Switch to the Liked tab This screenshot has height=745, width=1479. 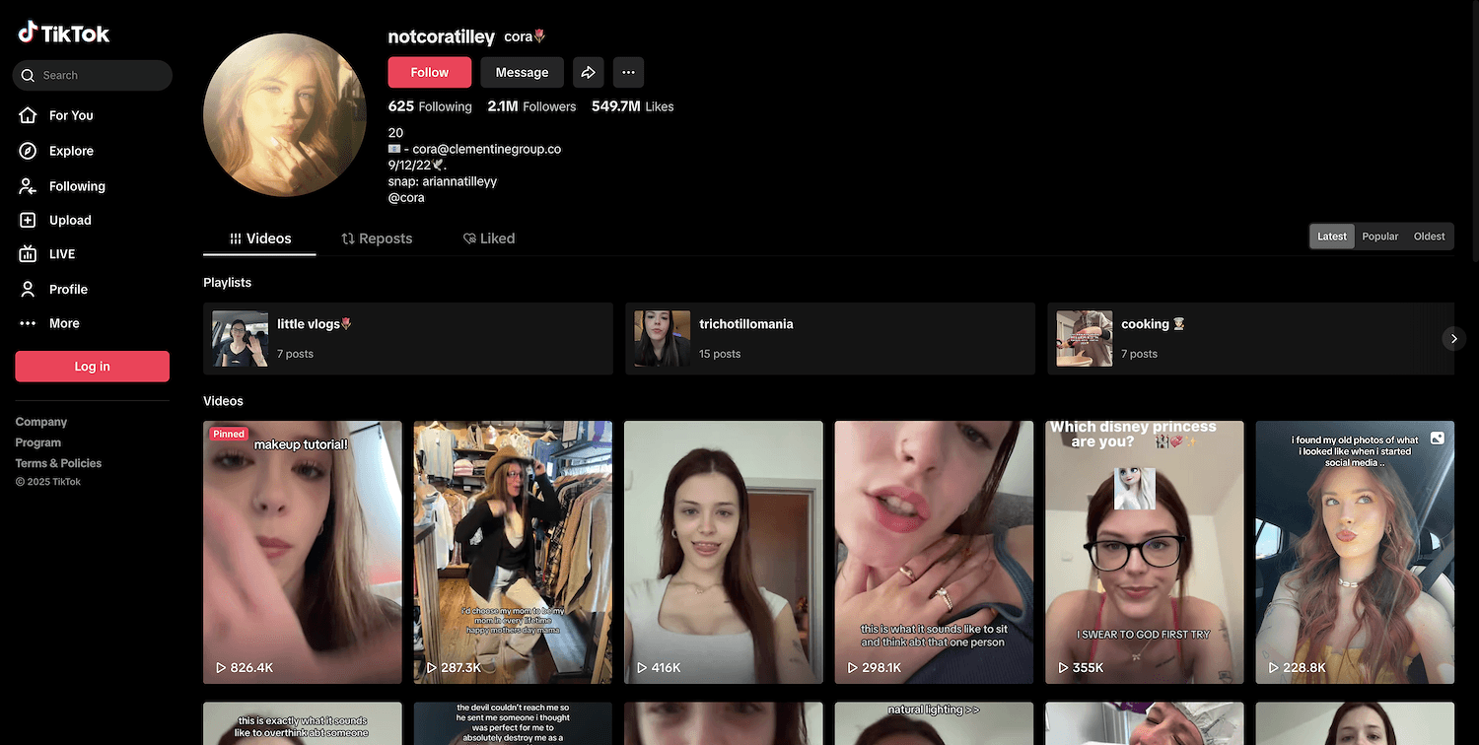[x=489, y=238]
